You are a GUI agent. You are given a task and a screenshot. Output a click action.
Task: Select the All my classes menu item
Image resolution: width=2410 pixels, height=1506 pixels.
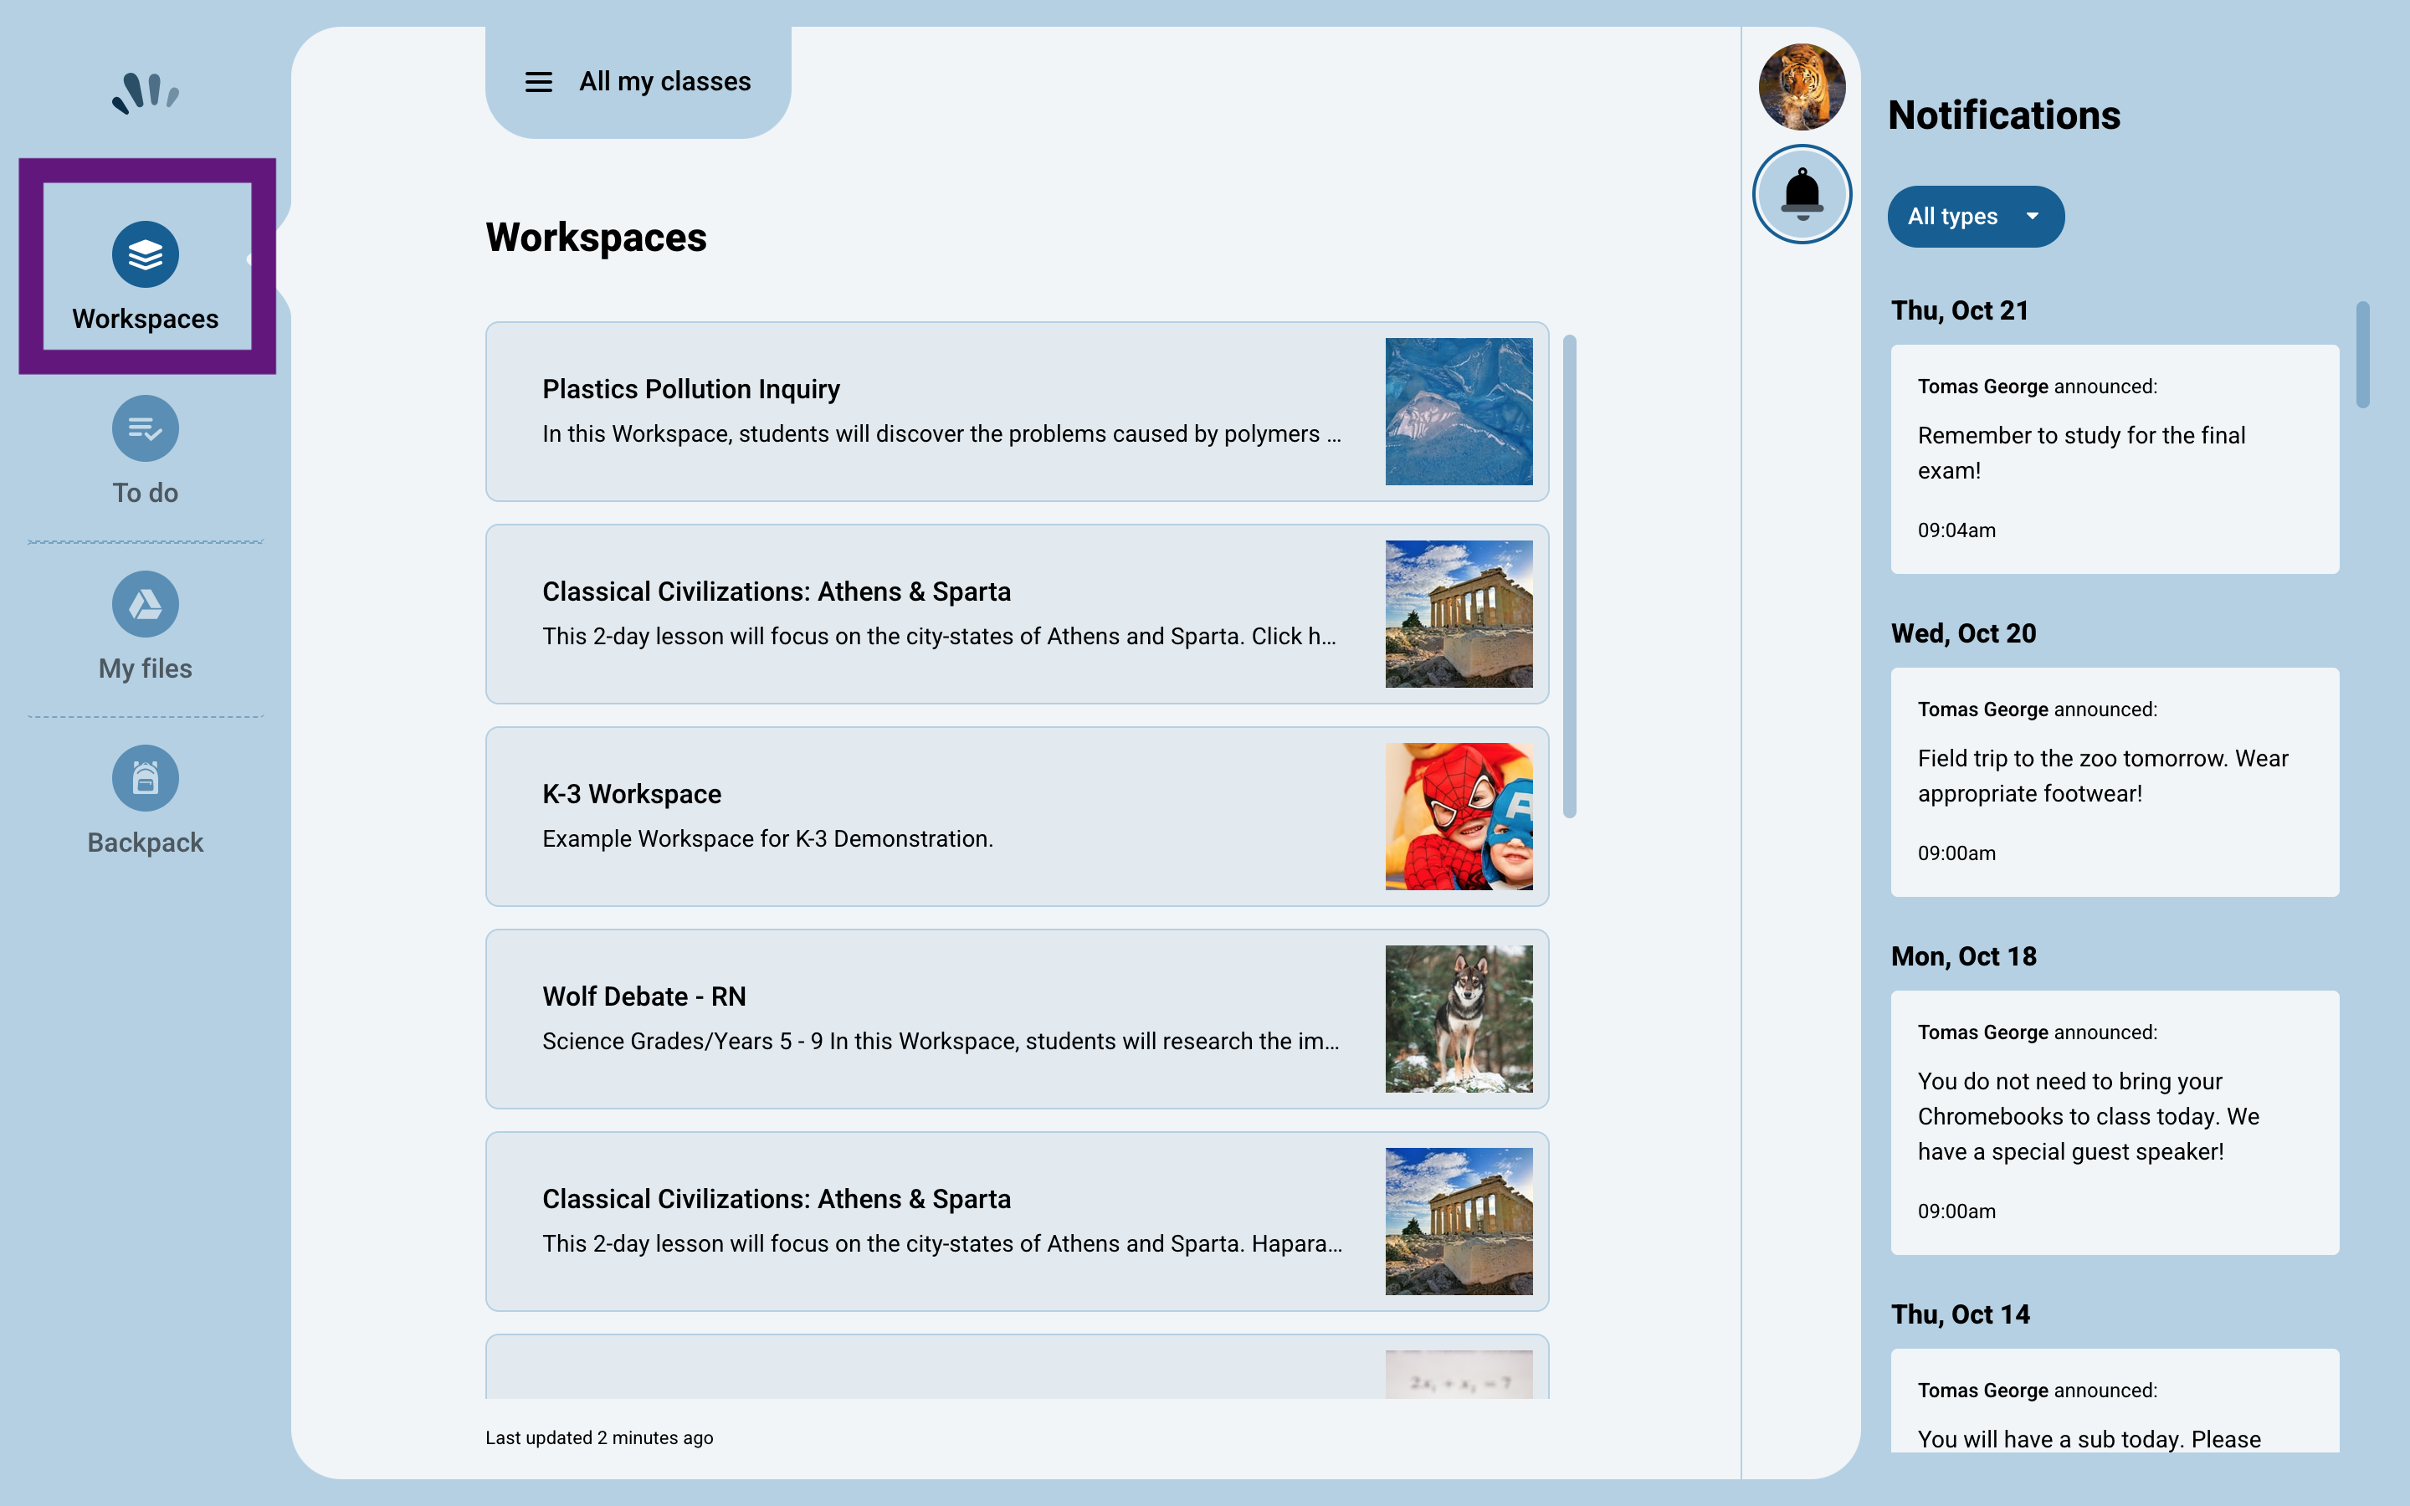665,82
